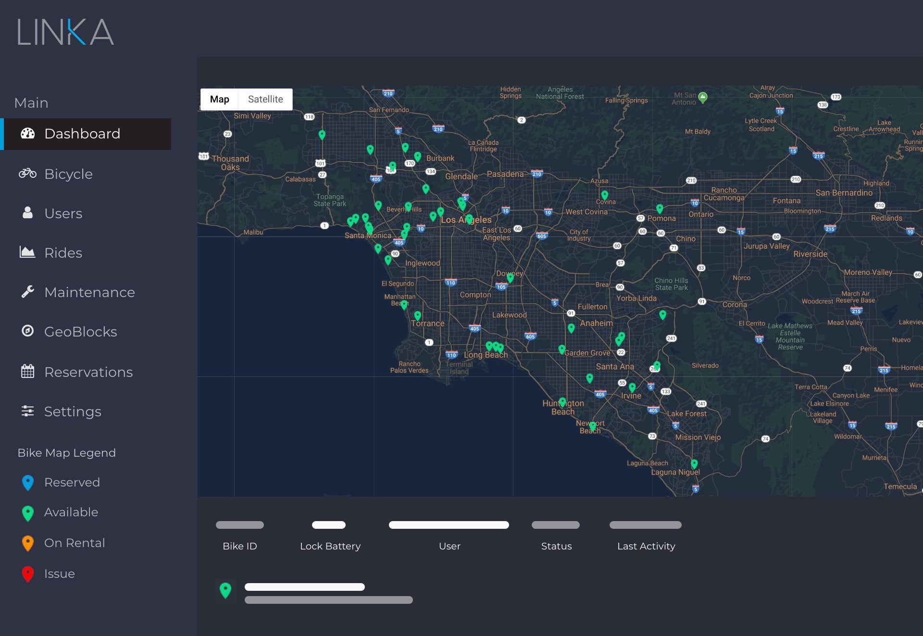Click the Users person icon
Screen dimensions: 923x636
click(x=28, y=213)
